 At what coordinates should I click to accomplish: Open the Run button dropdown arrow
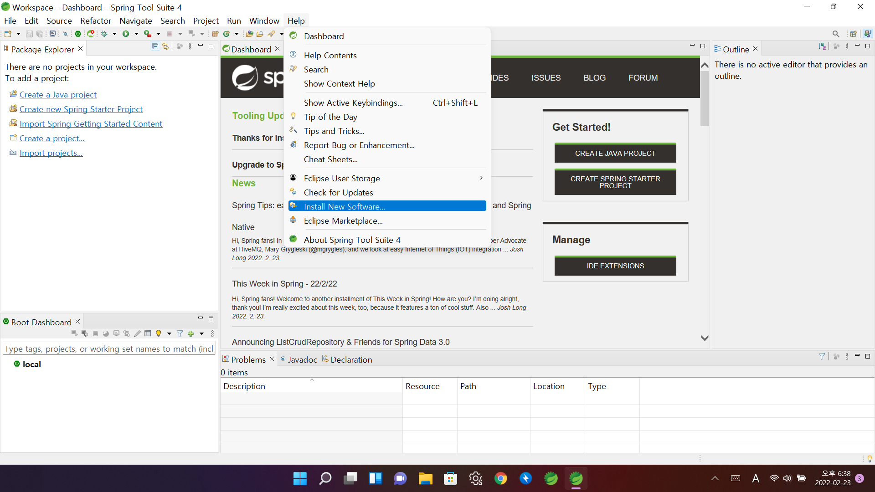pyautogui.click(x=136, y=34)
